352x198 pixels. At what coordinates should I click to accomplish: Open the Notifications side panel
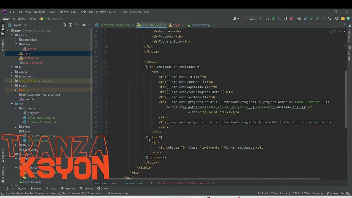pyautogui.click(x=350, y=33)
